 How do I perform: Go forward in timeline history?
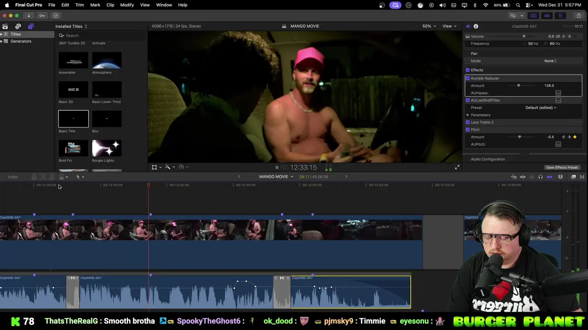346,177
